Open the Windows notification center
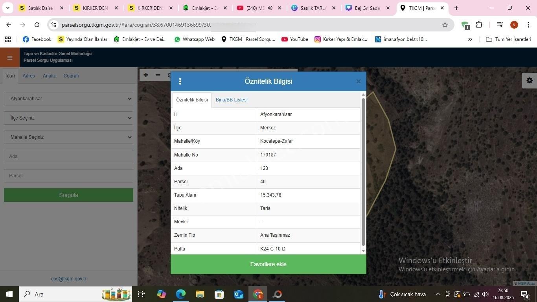This screenshot has height=302, width=537. [525, 294]
